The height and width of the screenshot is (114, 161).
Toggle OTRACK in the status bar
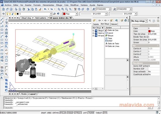[78, 113]
